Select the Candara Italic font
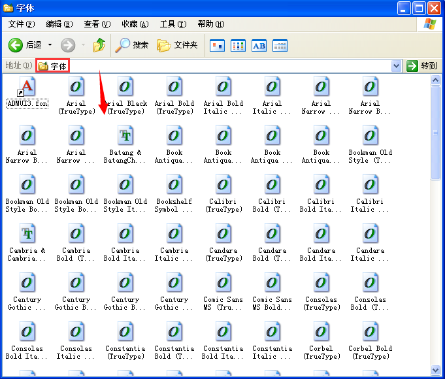Image resolution: width=445 pixels, height=379 pixels. click(370, 243)
